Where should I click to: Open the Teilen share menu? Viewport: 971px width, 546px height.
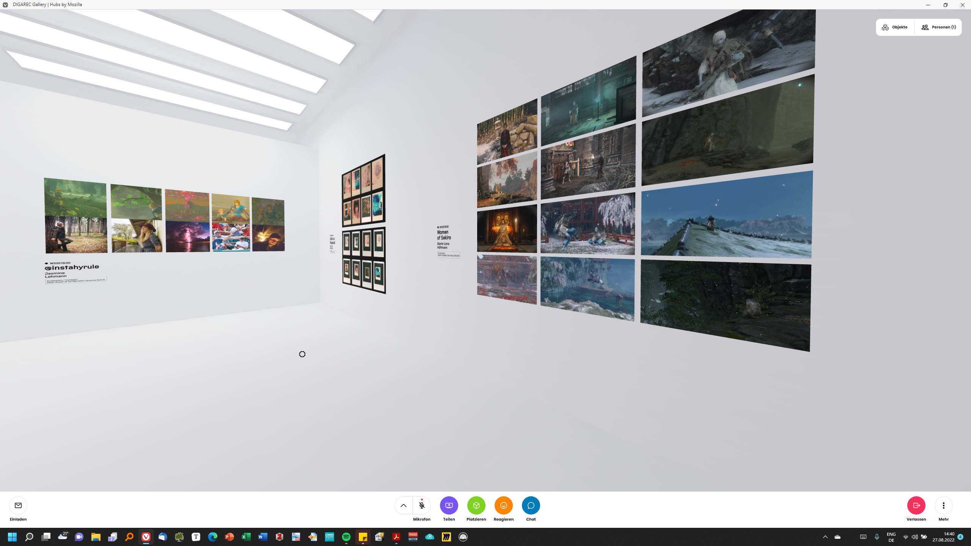pyautogui.click(x=449, y=505)
